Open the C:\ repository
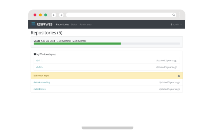Screen dimensions: 215x135 (x=41, y=61)
